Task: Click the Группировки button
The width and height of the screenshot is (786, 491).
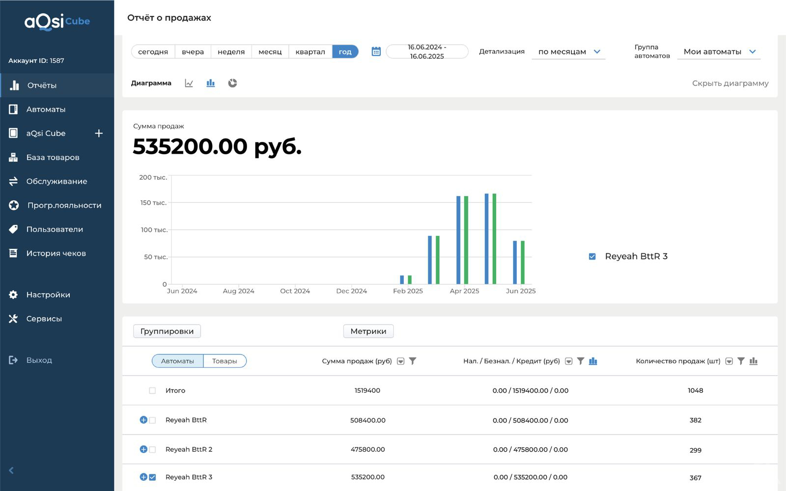Action: [167, 331]
